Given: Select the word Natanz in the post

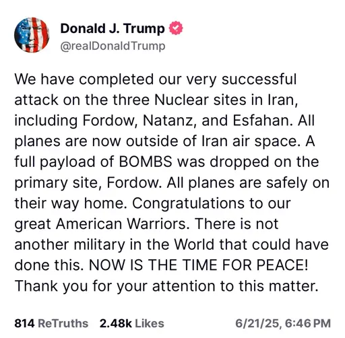Looking at the screenshot, I should pos(168,121).
